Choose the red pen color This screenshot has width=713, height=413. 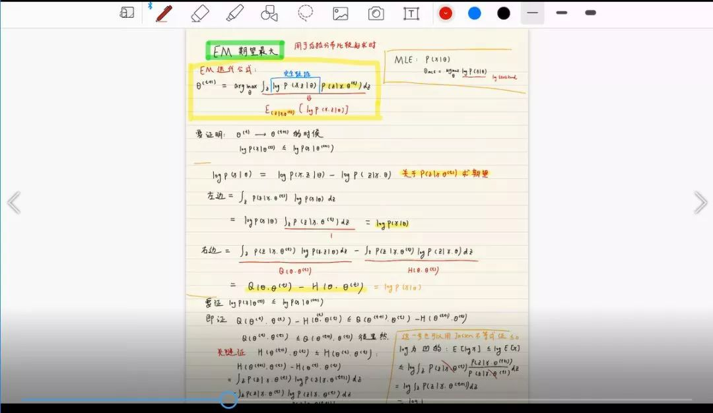pyautogui.click(x=446, y=13)
